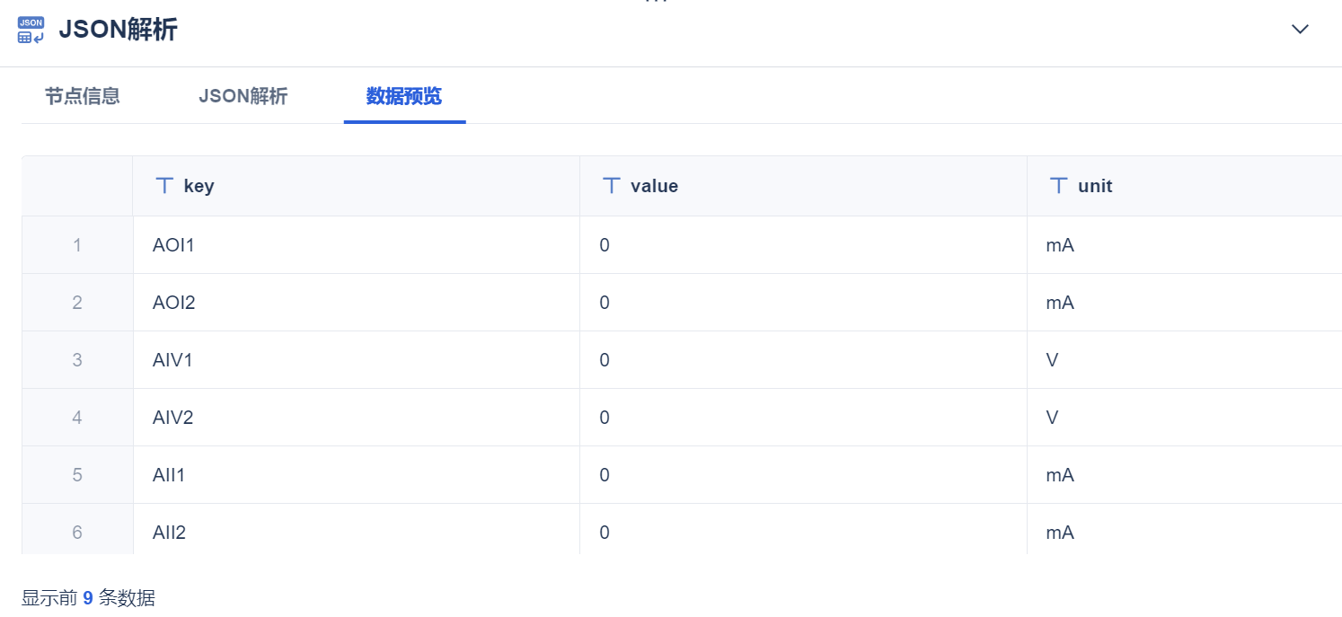Click row number 3 in the table
Screen dimensions: 1342x617
pos(77,360)
